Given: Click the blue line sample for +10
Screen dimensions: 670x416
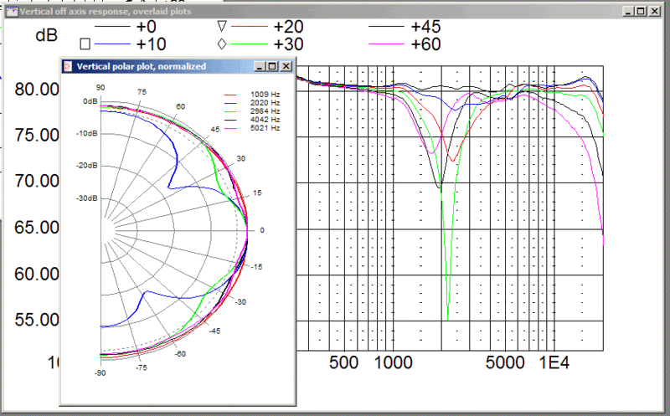Looking at the screenshot, I should pyautogui.click(x=112, y=44).
